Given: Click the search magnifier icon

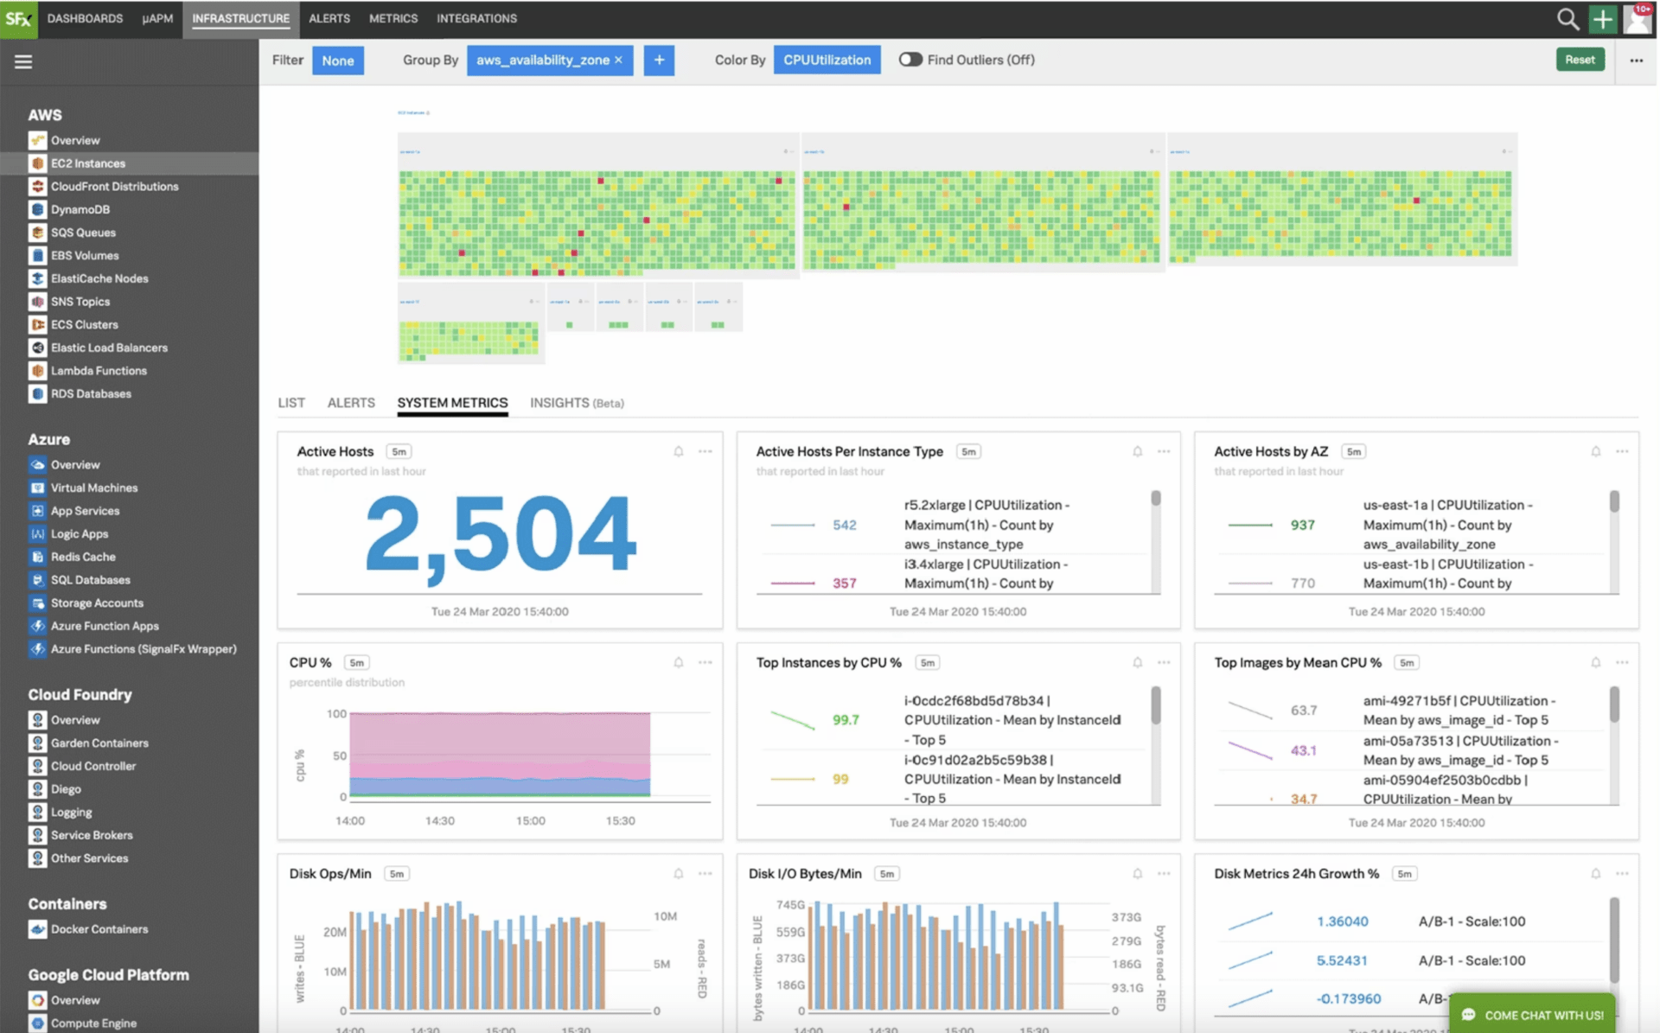Looking at the screenshot, I should [1567, 18].
